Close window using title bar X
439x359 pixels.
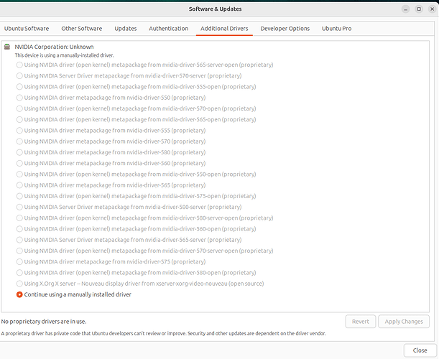432,9
